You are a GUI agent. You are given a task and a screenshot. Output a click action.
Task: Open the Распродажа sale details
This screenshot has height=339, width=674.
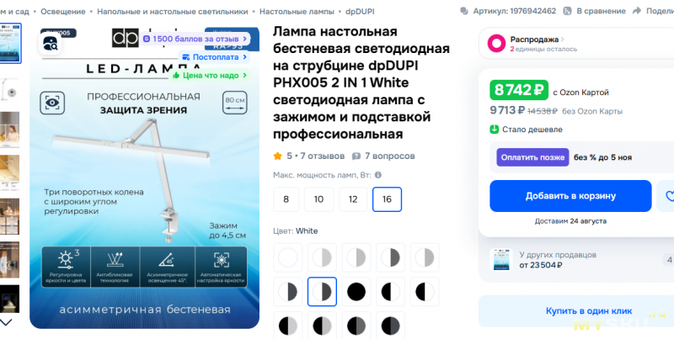coord(537,40)
